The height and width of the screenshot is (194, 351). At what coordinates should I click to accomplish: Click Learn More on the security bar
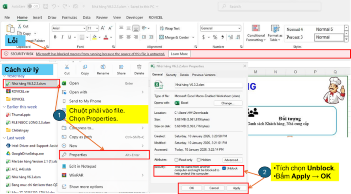179,54
